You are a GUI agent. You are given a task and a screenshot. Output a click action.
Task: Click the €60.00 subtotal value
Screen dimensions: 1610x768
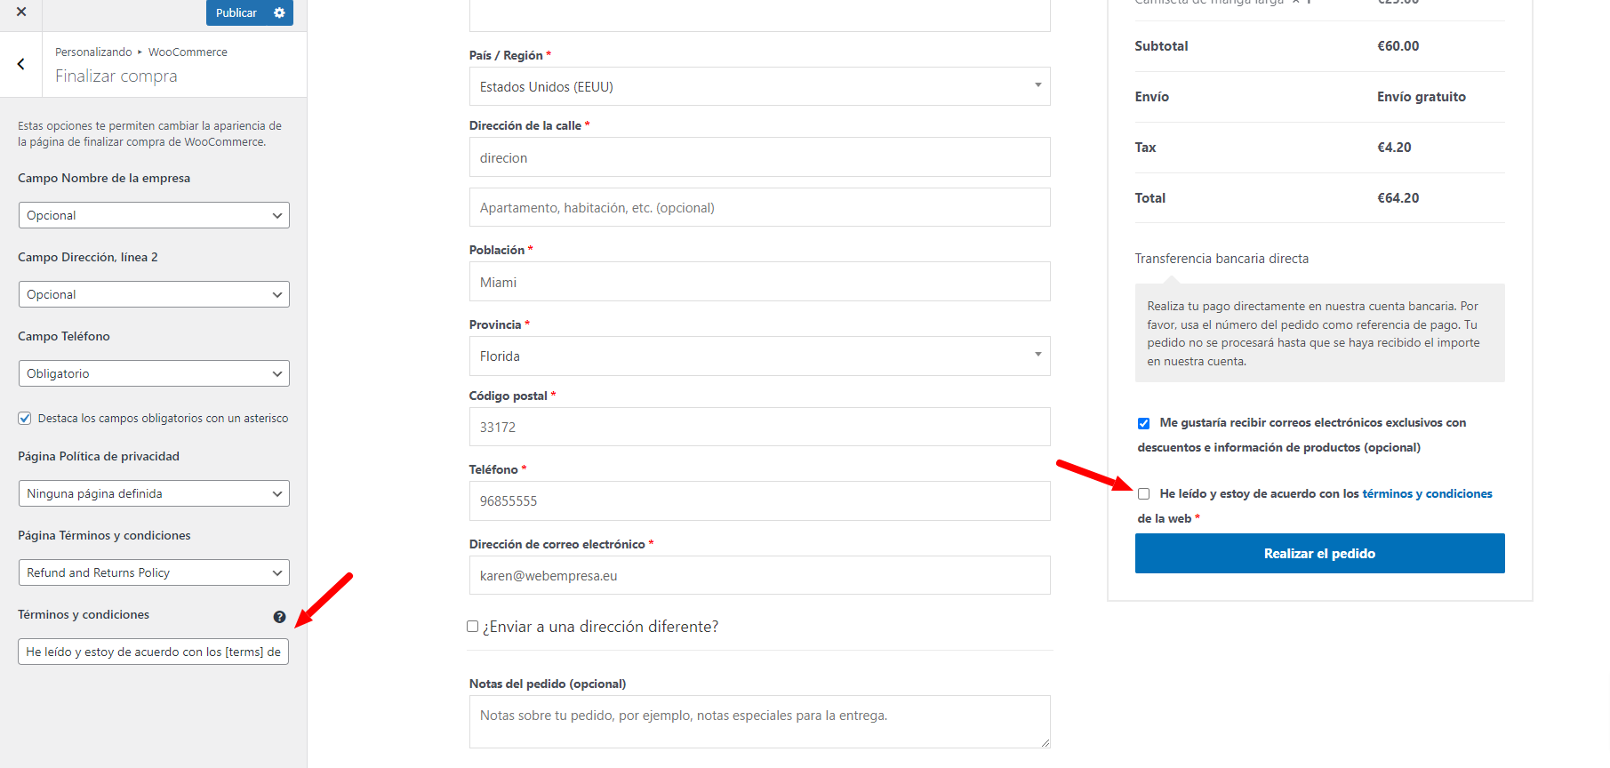[x=1398, y=46]
